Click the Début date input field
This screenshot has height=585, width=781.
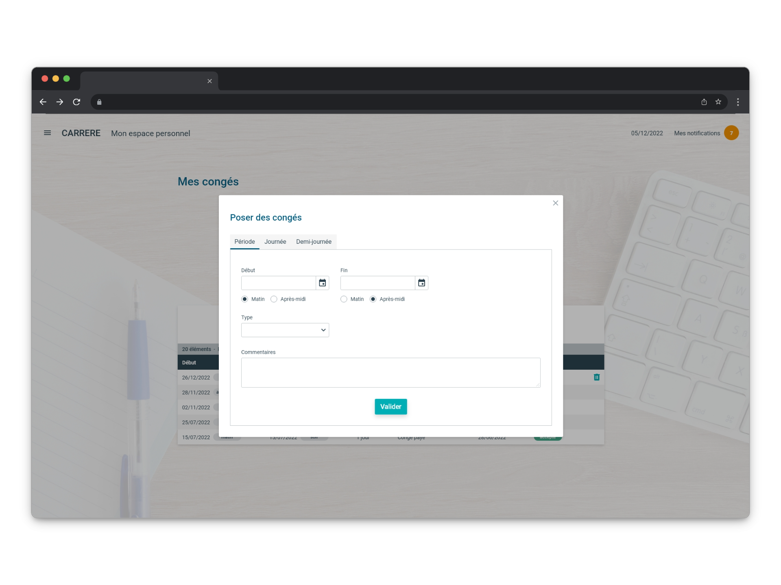tap(278, 283)
